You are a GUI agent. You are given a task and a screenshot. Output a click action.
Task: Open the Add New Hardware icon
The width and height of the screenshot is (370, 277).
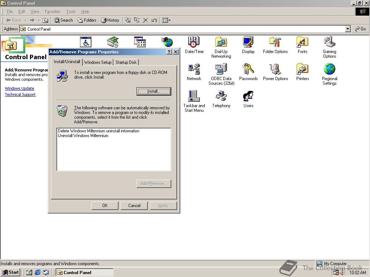(113, 42)
